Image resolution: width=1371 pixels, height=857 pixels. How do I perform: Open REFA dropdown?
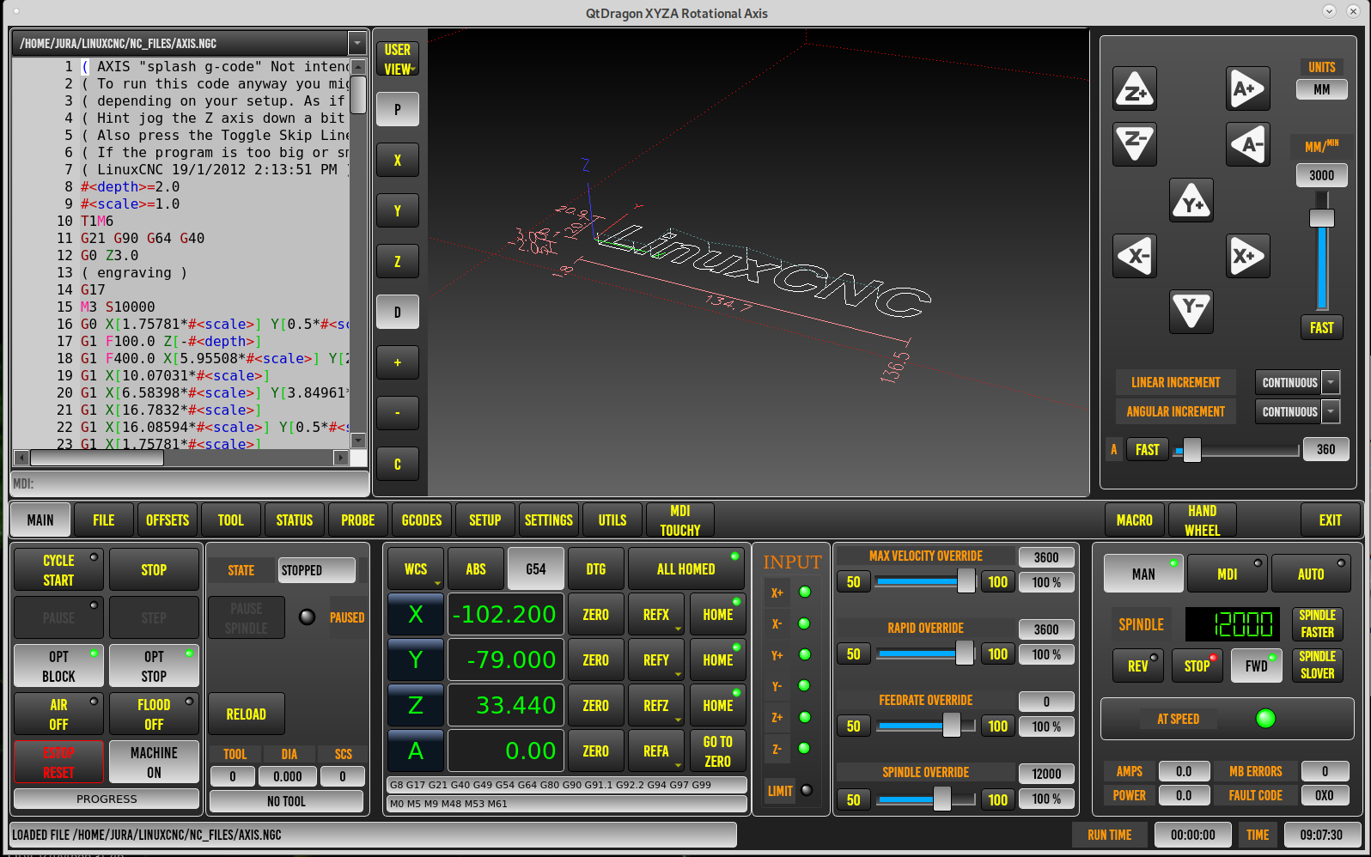tap(656, 751)
